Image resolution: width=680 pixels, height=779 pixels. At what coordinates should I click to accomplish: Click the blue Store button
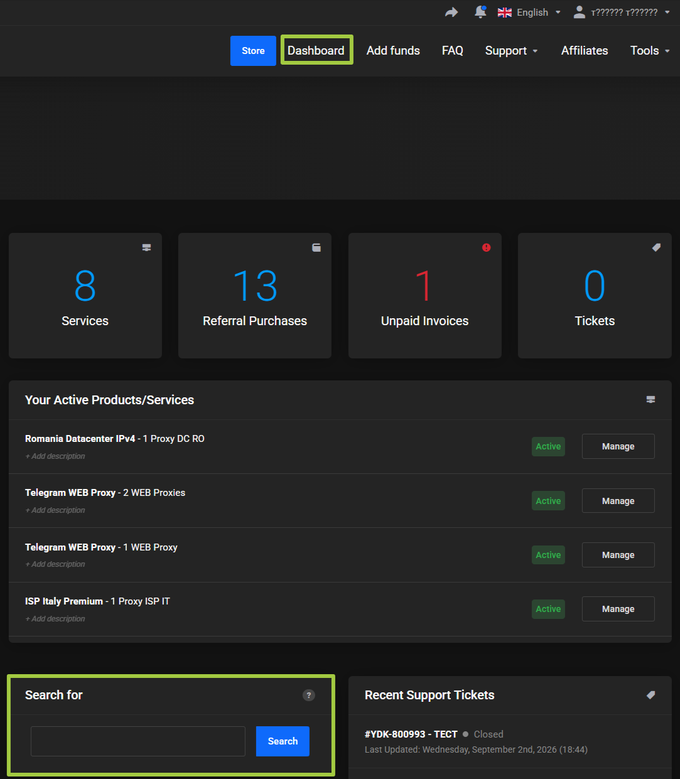[x=253, y=51]
